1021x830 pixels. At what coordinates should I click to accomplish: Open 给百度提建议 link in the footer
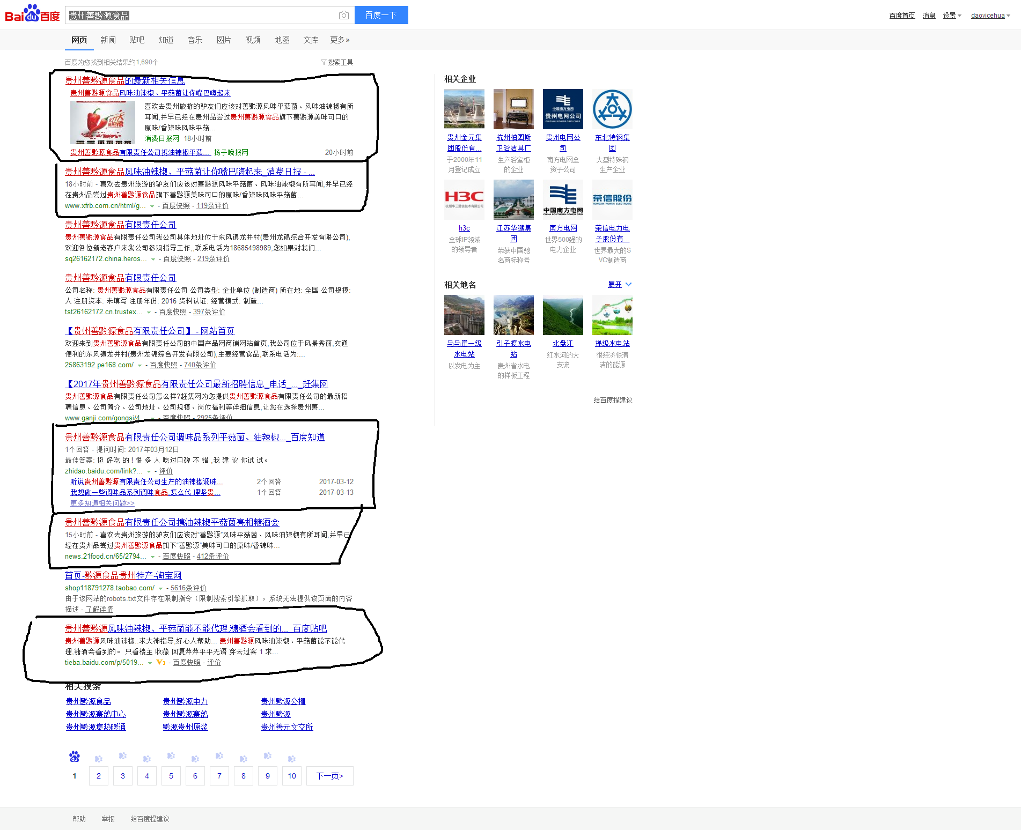150,819
